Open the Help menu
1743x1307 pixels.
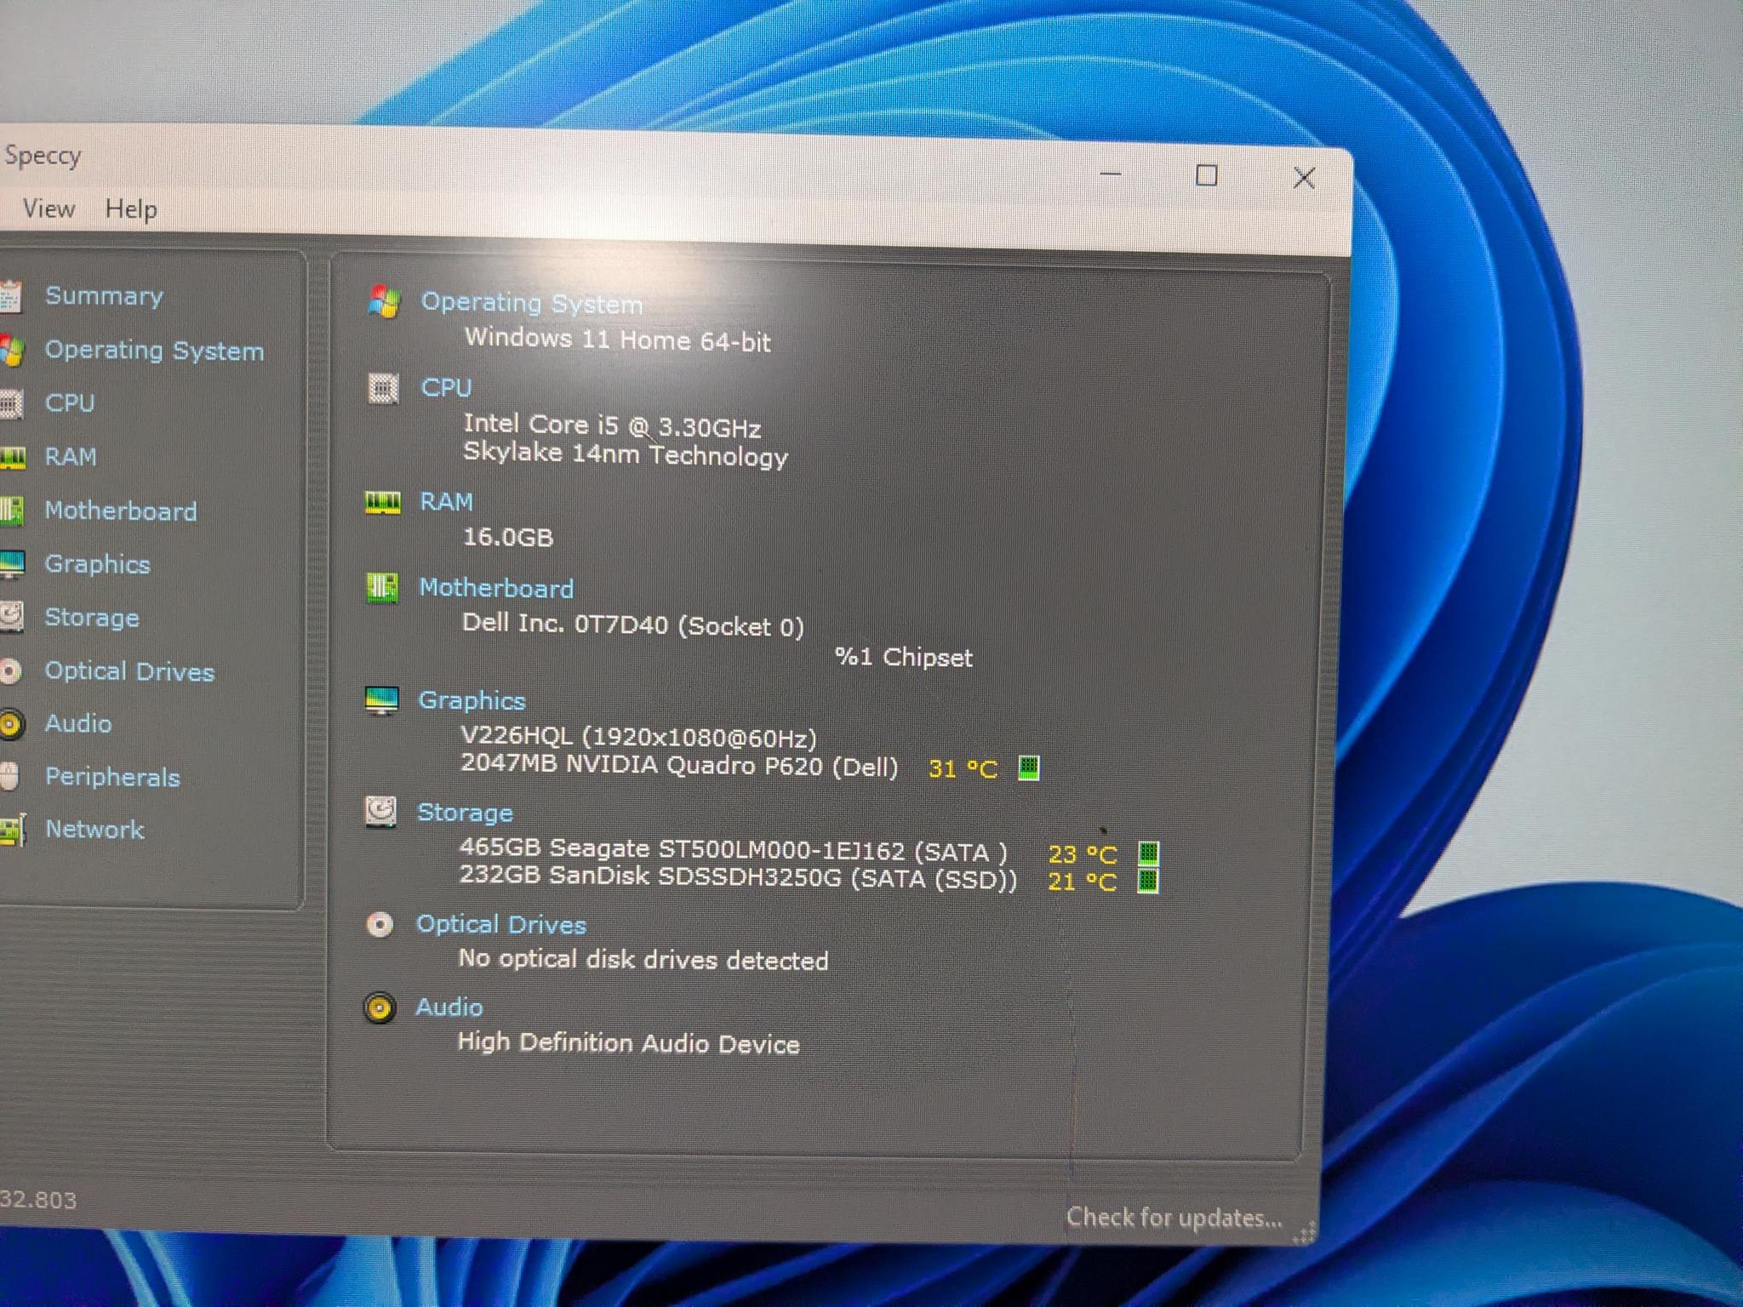131,209
